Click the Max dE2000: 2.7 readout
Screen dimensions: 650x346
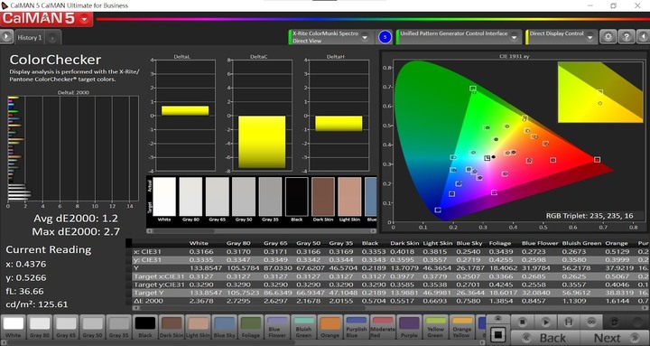[76, 231]
